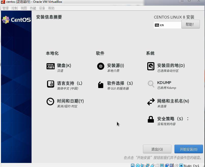This screenshot has height=167, width=205.
Task: Open the 帮助 (Help) menu
Action: point(51,8)
